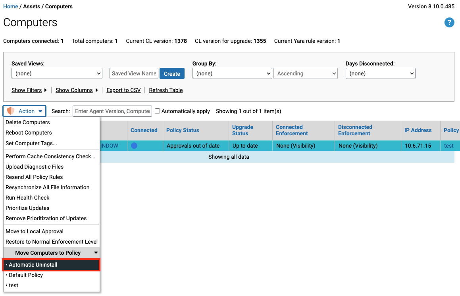This screenshot has height=296, width=460.
Task: Click the Showing all data text
Action: click(229, 157)
